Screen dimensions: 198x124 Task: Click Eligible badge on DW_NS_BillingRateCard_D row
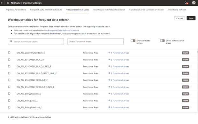click(186, 107)
